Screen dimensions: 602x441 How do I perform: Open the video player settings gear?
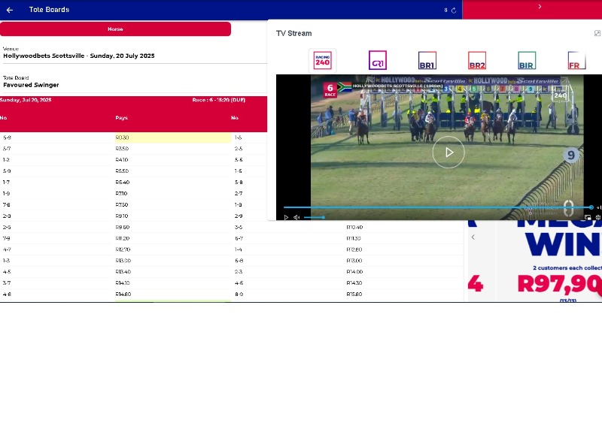(597, 217)
